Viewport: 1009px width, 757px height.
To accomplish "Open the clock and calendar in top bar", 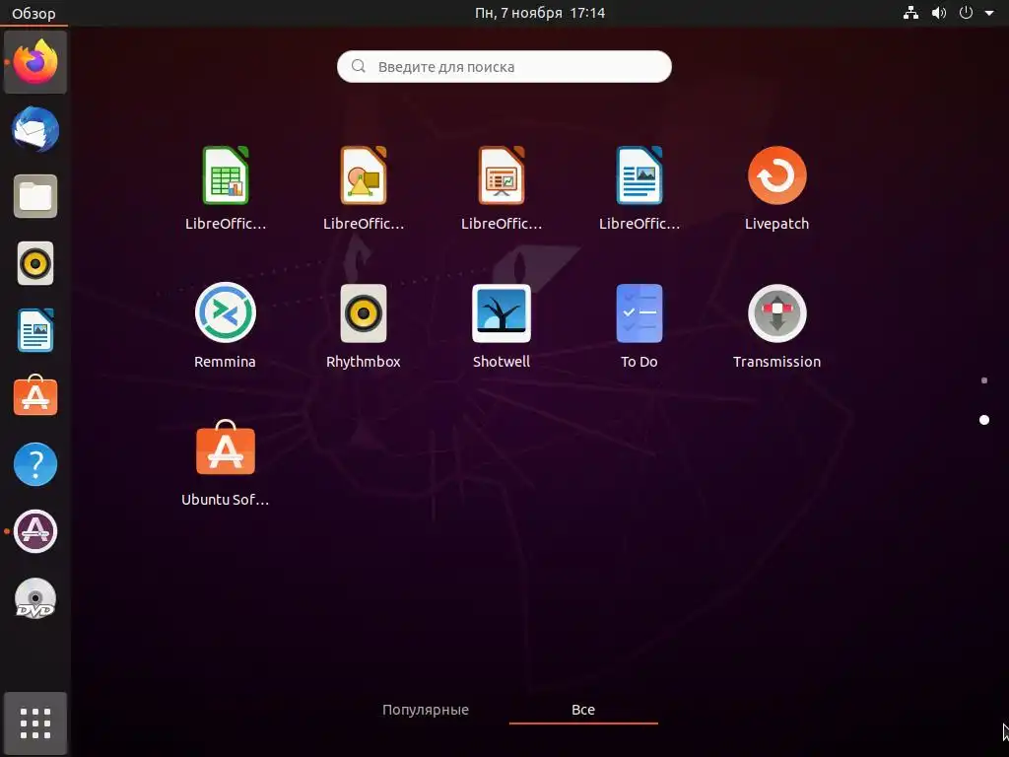I will pos(540,13).
